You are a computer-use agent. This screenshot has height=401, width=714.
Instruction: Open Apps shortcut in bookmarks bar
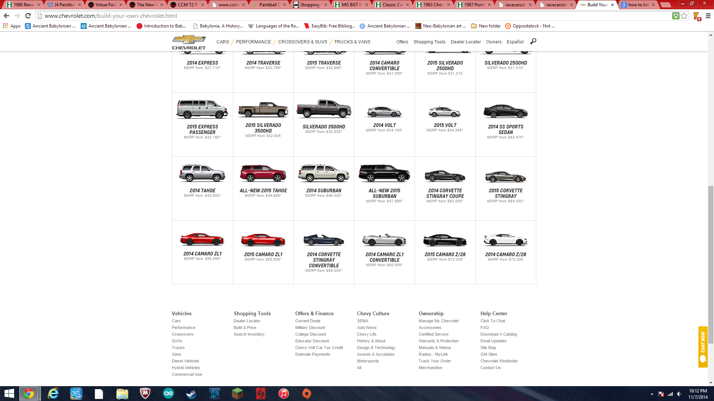coord(12,26)
